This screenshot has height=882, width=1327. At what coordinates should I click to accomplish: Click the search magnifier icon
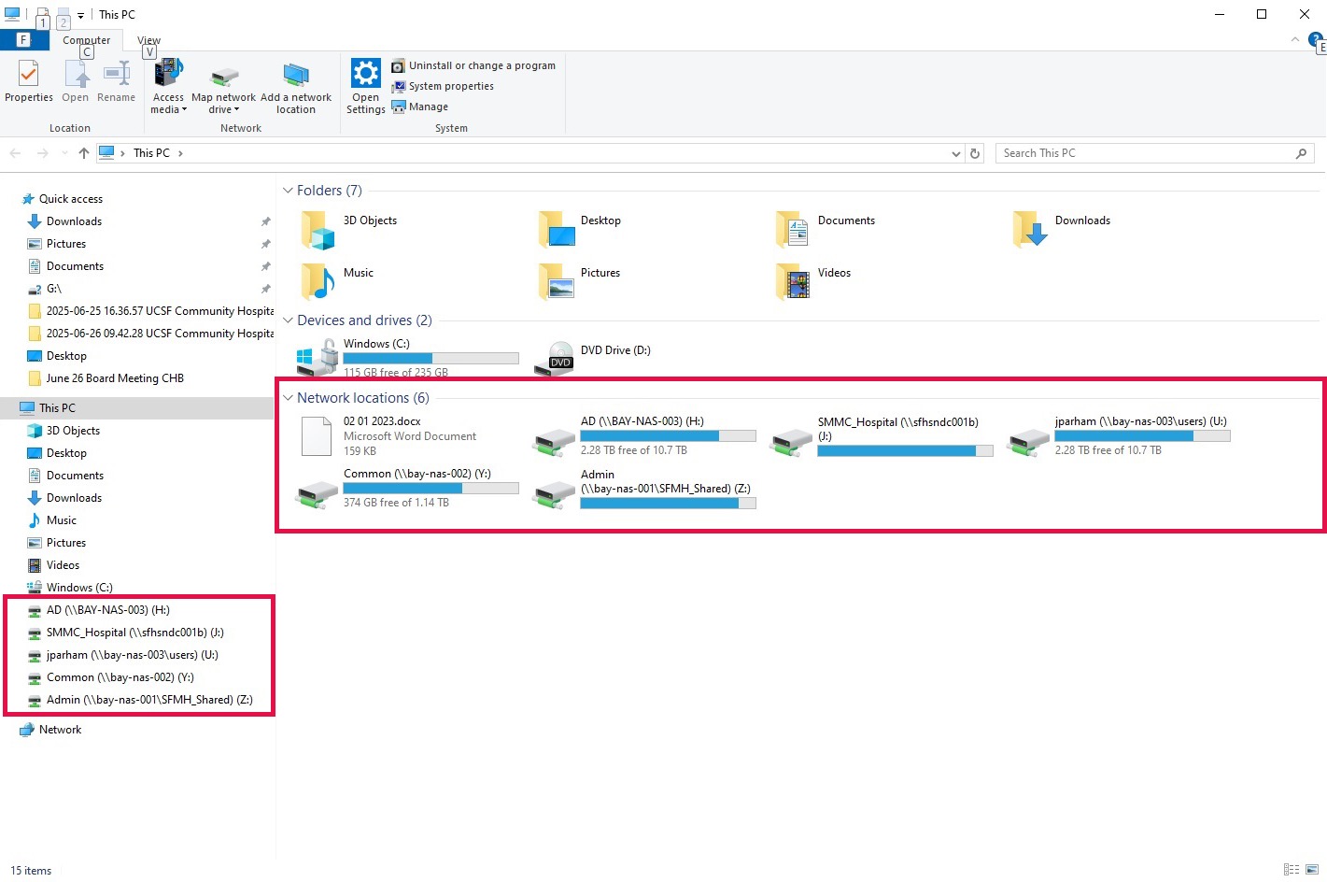pos(1301,153)
